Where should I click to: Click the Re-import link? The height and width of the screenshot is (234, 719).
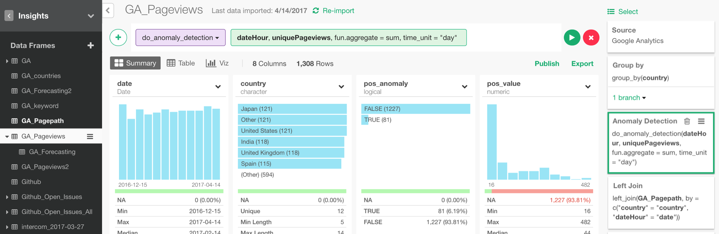click(x=338, y=11)
